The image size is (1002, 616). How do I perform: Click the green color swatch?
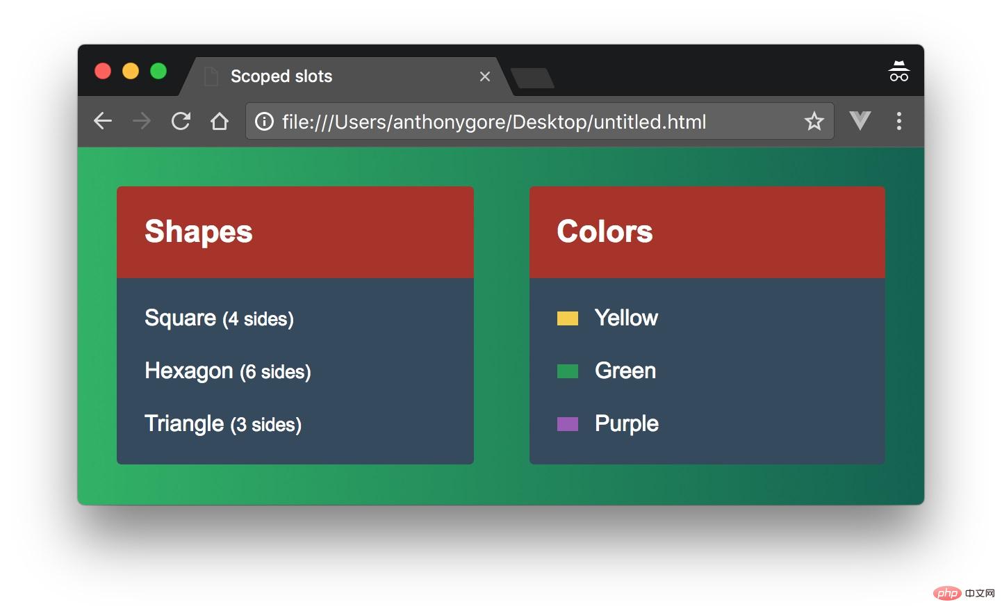(x=568, y=371)
